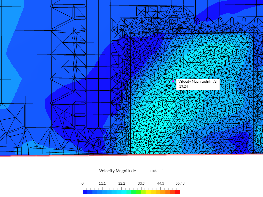Click the 44.3 legend tick label
Screen dimensions: 263x197
pos(160,183)
